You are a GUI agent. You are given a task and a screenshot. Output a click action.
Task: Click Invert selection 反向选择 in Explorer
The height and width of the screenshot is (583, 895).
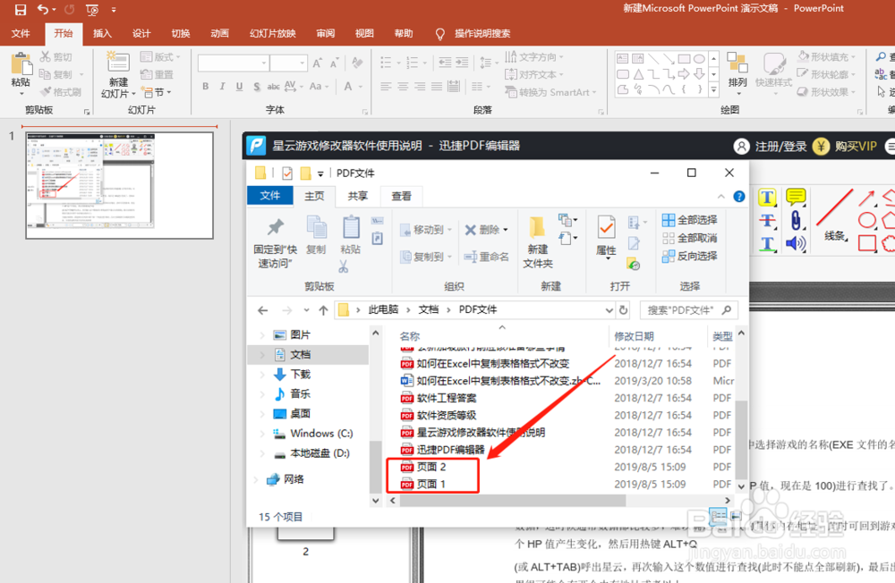coord(689,256)
